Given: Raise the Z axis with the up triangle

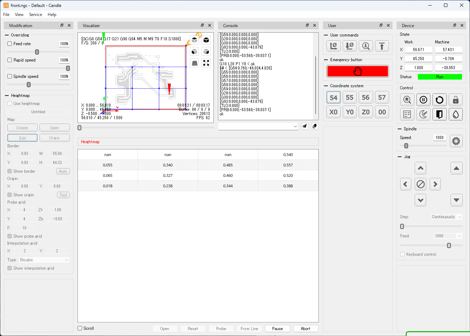Looking at the screenshot, I should [x=456, y=168].
